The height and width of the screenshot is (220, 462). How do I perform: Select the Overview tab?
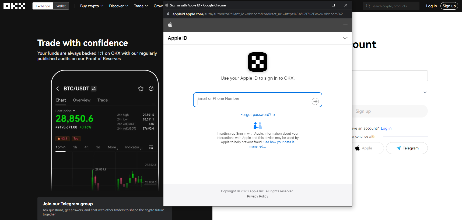point(82,100)
